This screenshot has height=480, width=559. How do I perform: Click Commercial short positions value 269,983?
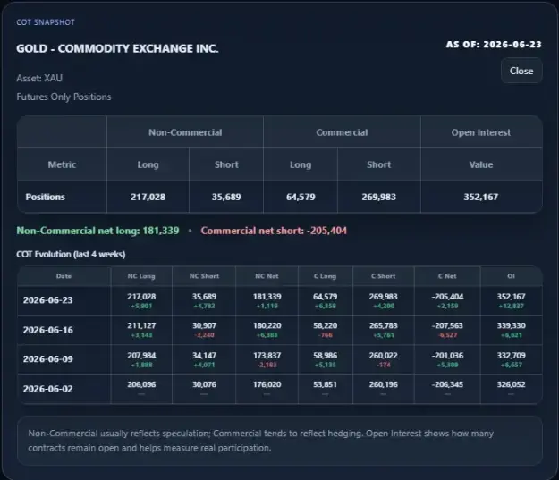coord(378,197)
